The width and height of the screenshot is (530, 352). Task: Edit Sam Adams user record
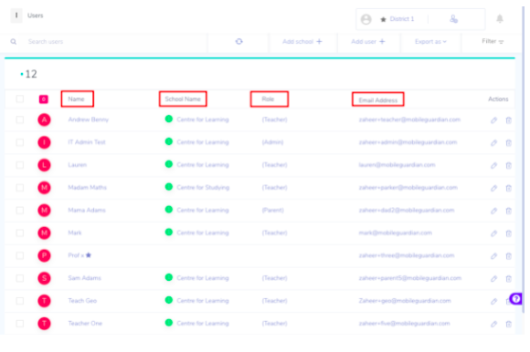(x=493, y=278)
